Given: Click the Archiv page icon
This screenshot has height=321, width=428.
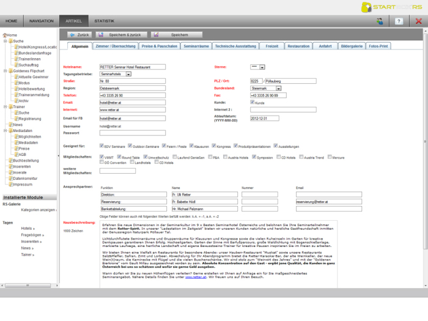Looking at the screenshot, I should coord(17,101).
